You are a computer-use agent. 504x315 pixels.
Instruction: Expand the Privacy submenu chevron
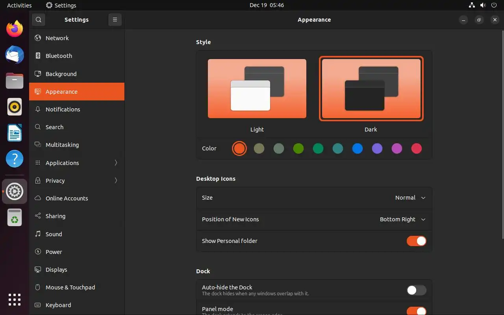click(x=116, y=180)
